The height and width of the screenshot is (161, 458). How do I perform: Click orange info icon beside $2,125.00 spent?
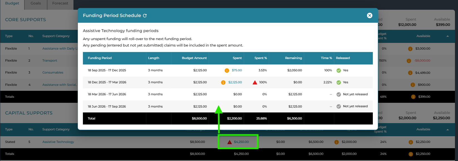223,82
